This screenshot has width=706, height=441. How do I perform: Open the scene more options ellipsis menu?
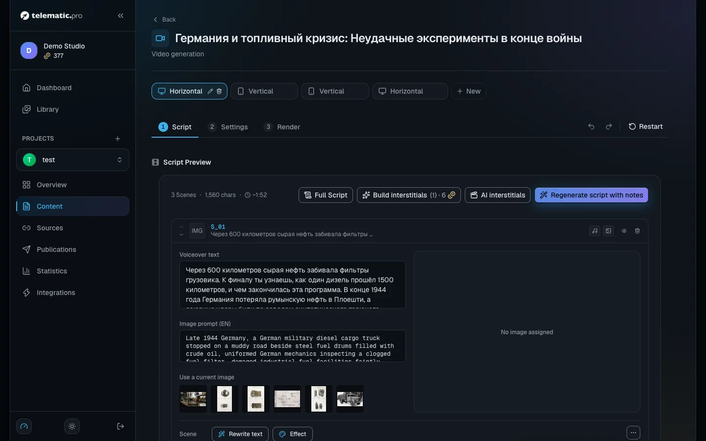coord(633,433)
